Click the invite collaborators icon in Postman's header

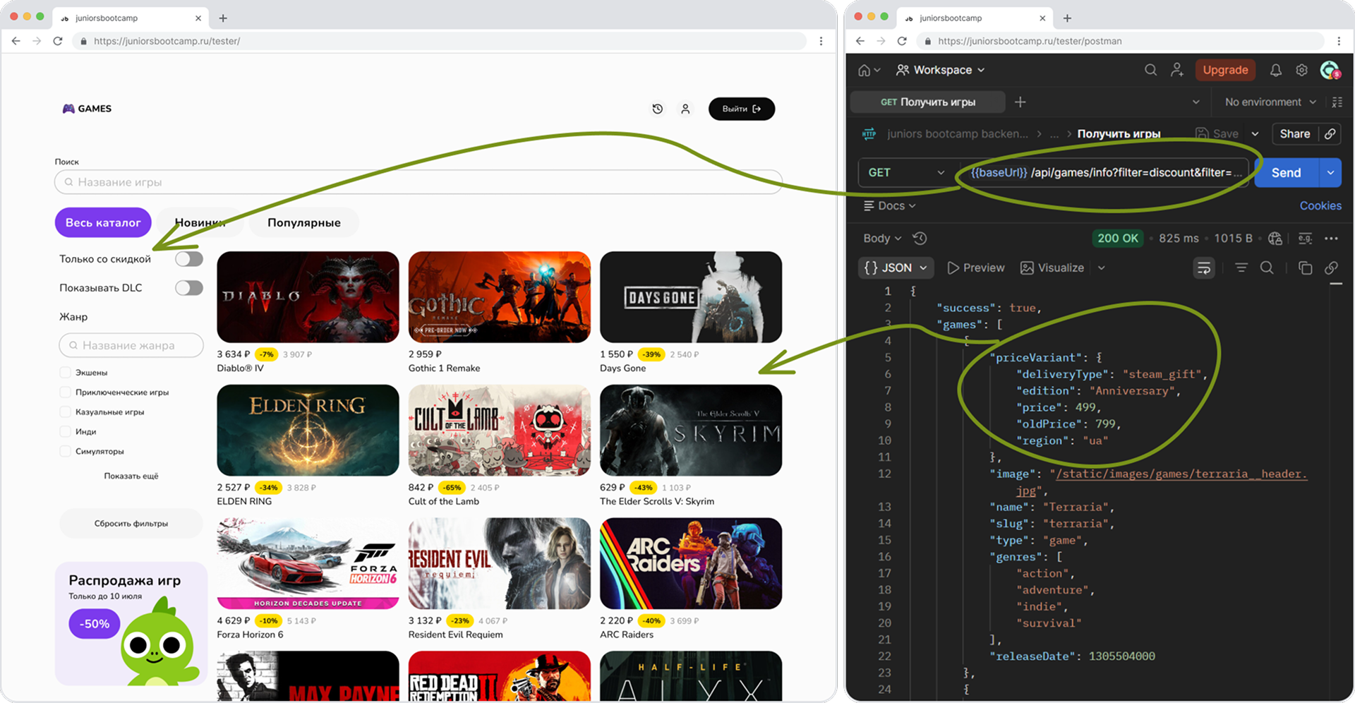coord(1177,70)
